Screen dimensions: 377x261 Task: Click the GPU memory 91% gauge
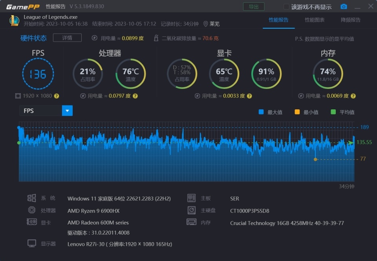(x=266, y=74)
